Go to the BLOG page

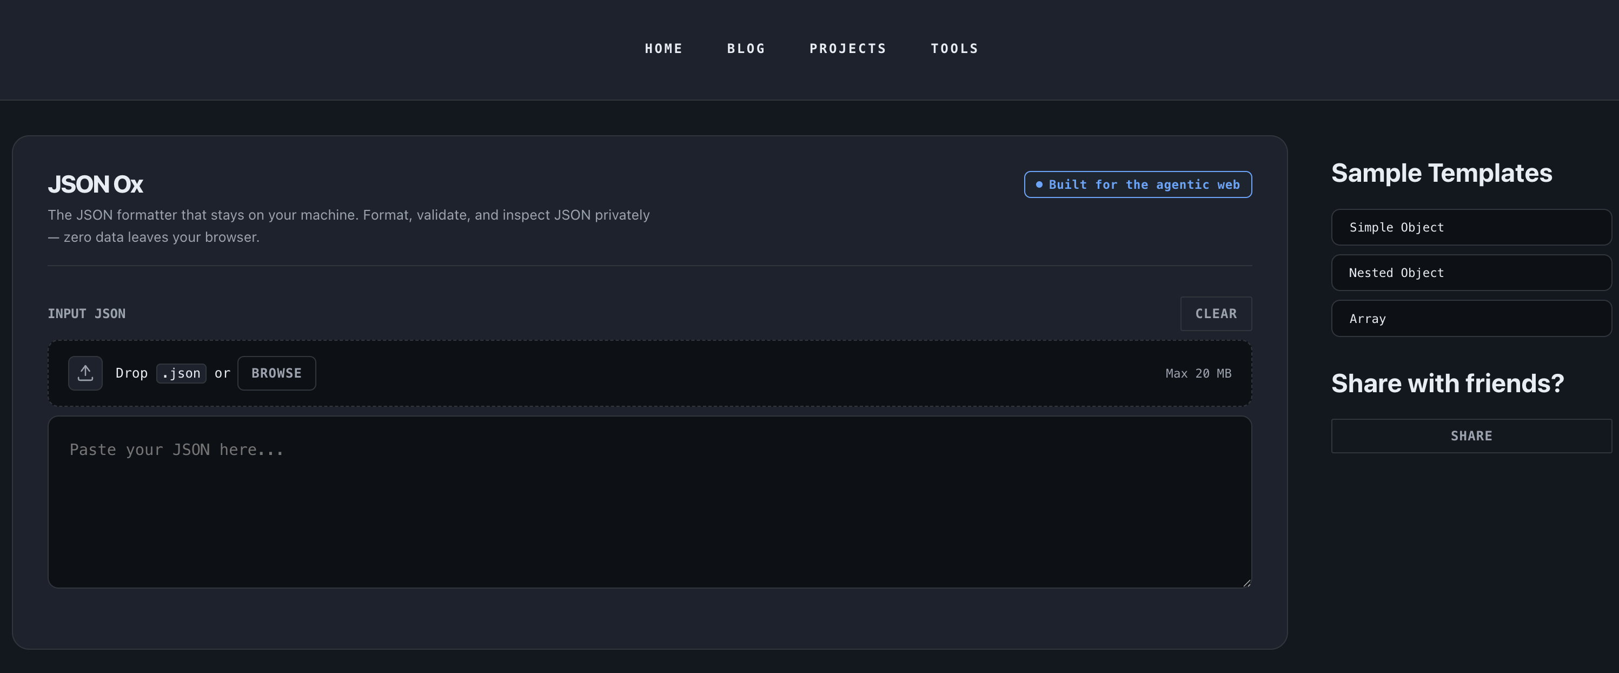pyautogui.click(x=746, y=49)
